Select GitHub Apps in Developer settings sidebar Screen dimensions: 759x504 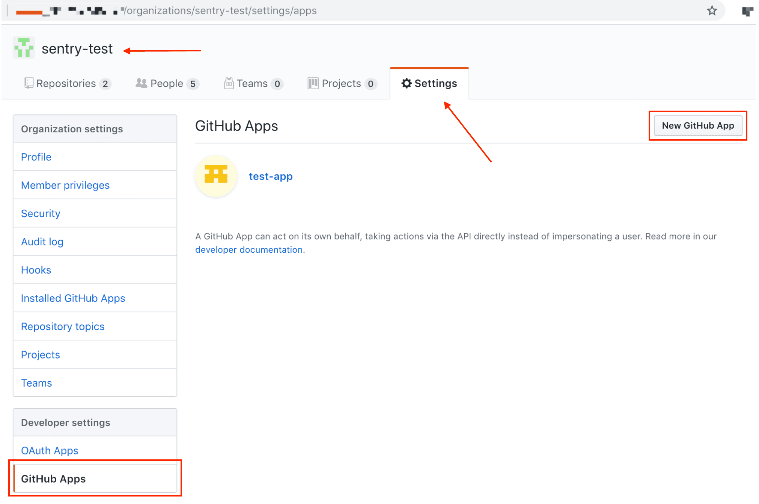pyautogui.click(x=53, y=478)
